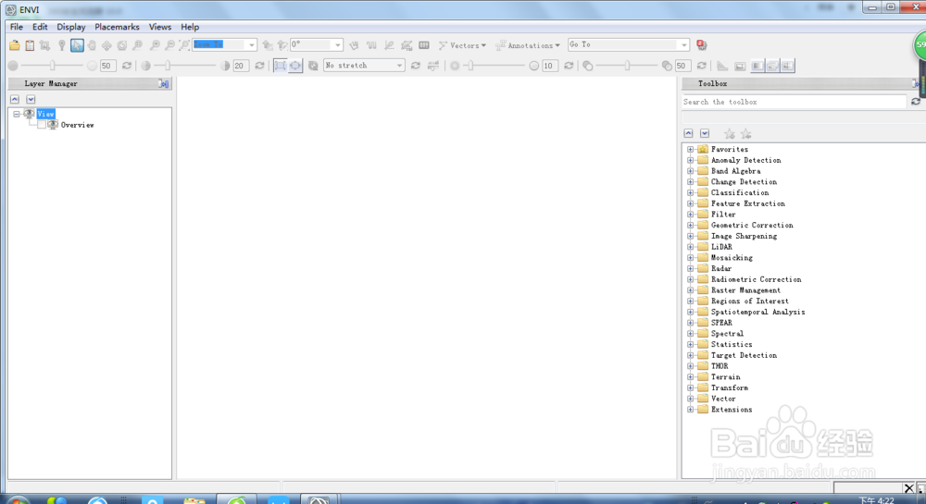Select the Band Algebra folder
The width and height of the screenshot is (926, 504).
coord(735,171)
